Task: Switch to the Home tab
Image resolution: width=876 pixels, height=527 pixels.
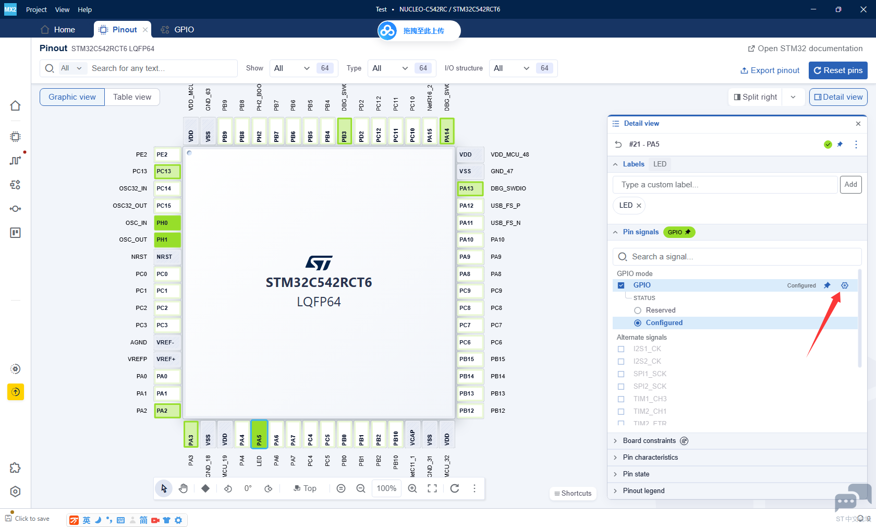Action: [58, 30]
